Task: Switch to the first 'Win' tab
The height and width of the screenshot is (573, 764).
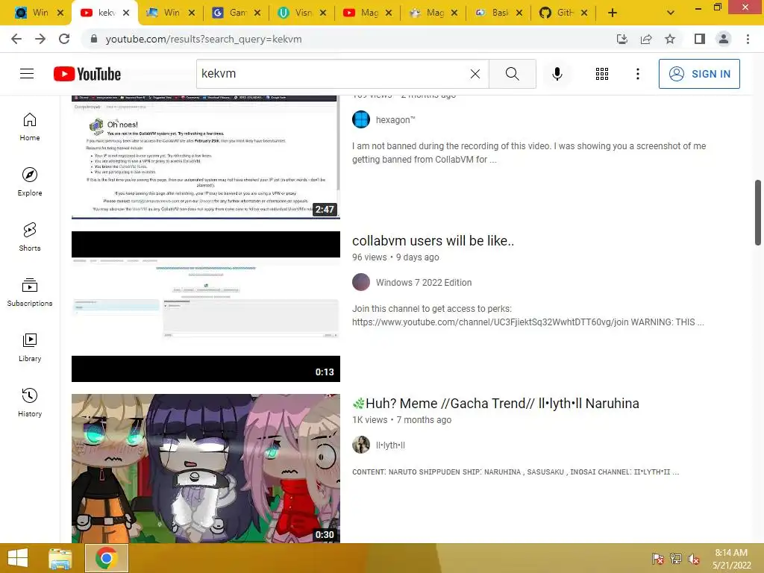Action: pyautogui.click(x=39, y=13)
